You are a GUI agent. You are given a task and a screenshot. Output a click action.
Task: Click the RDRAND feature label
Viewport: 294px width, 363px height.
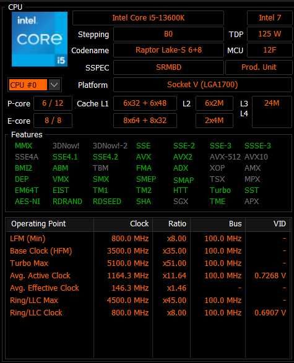[x=67, y=202]
